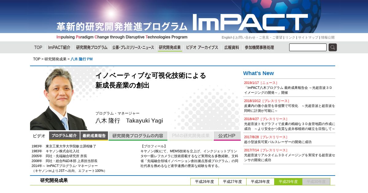Select the 平成29年度 year tab

coord(288,182)
